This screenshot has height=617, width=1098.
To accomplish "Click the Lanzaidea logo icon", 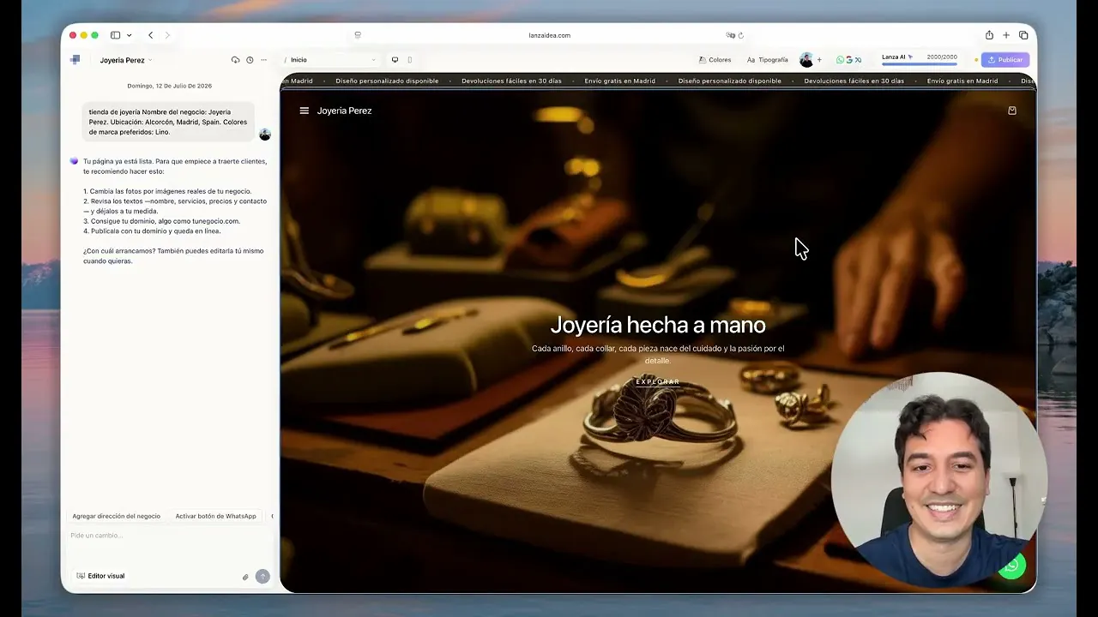I will point(75,60).
